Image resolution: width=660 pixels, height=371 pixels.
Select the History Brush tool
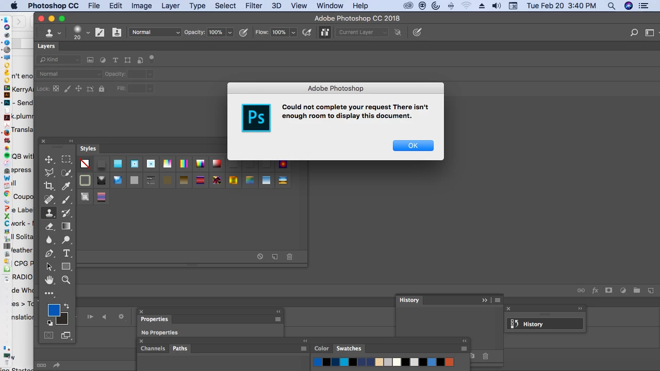pyautogui.click(x=66, y=213)
